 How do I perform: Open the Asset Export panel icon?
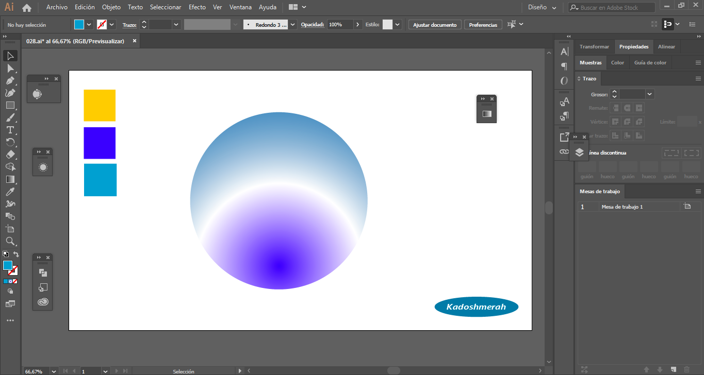coord(564,137)
